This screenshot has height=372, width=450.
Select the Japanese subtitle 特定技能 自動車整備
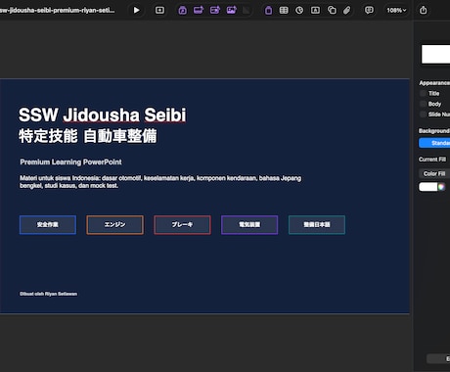tap(88, 136)
